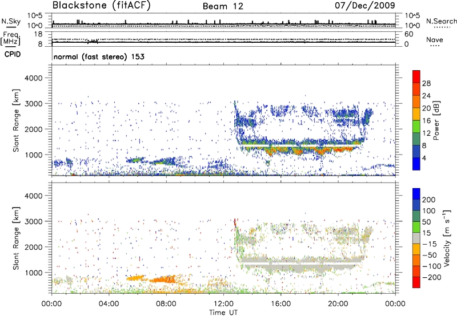Click the '50' label on Velocity colorbar
Screen dimensions: 457x316
click(426, 222)
